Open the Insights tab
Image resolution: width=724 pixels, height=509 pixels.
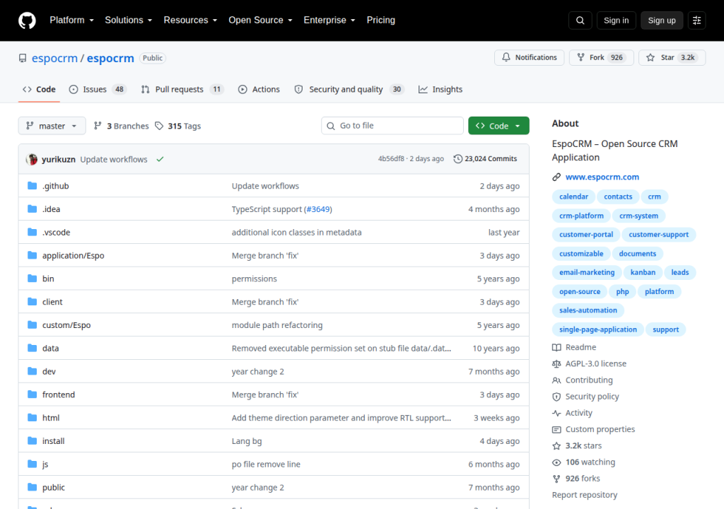440,89
